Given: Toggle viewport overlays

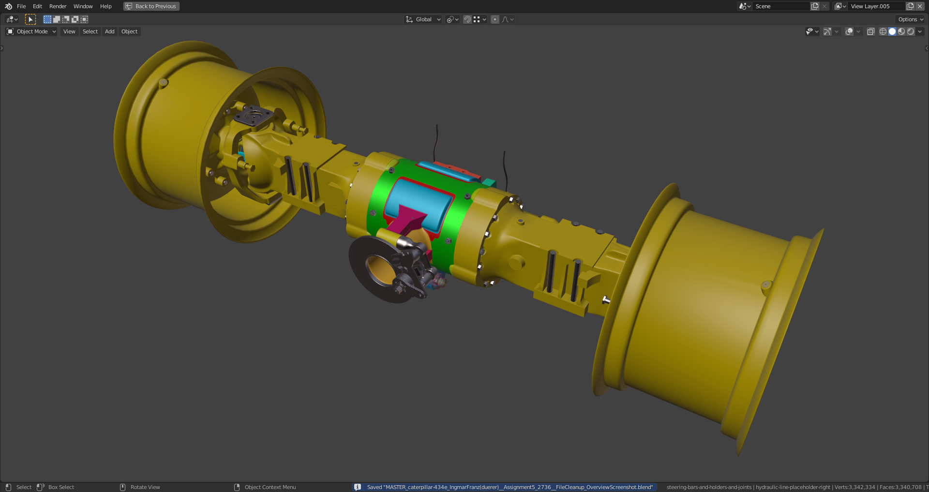Looking at the screenshot, I should point(849,31).
